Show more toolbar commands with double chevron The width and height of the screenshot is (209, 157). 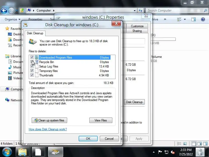(x=165, y=19)
